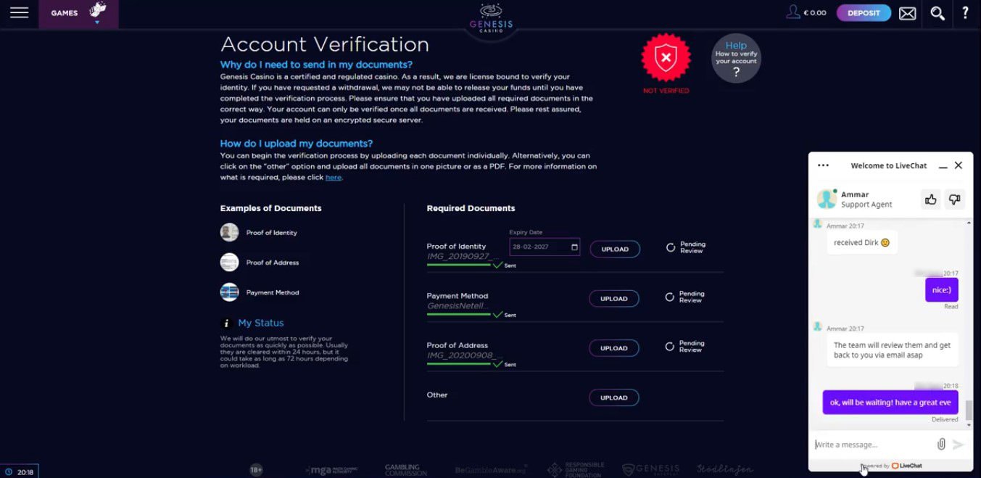Open the 'Powered by LiveChat' link

point(891,466)
